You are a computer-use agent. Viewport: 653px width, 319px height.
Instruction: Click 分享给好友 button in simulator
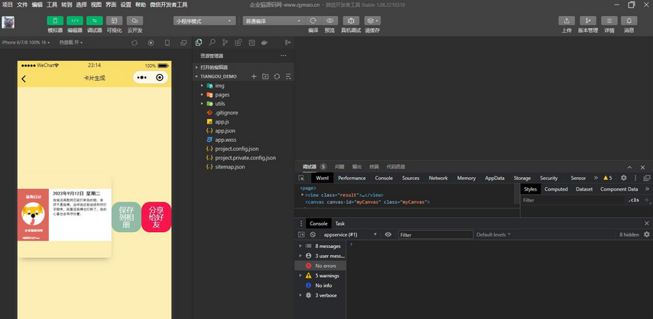click(156, 217)
